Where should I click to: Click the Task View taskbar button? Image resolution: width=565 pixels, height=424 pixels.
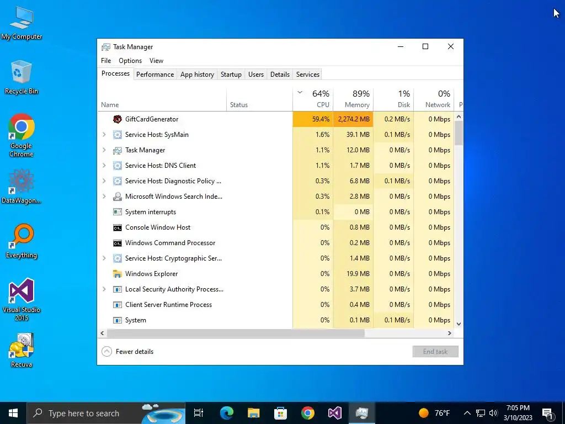[199, 413]
